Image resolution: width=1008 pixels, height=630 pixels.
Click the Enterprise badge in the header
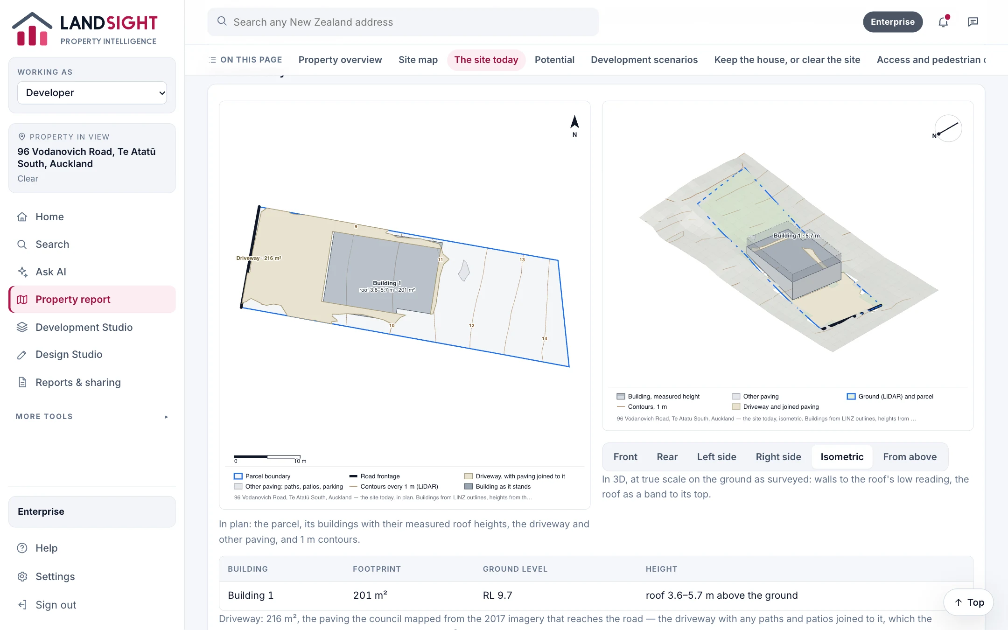(x=892, y=22)
